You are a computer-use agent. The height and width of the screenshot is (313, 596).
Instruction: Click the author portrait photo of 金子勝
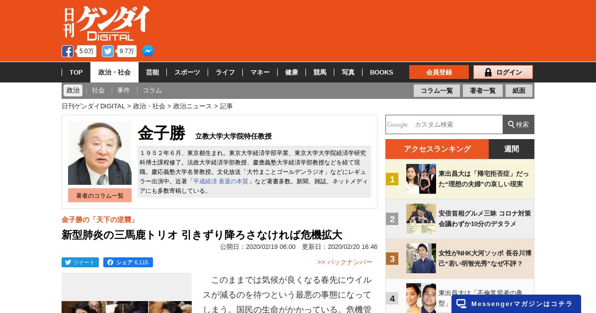pos(100,153)
